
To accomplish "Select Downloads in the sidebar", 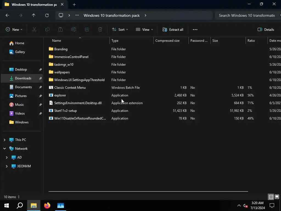I will pos(22,78).
